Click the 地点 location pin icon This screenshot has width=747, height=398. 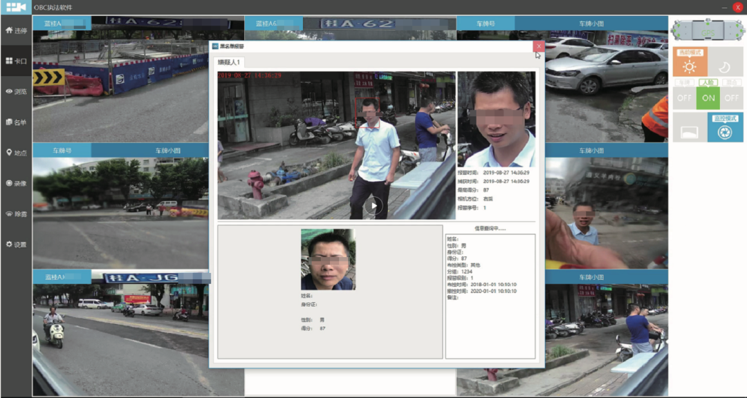[x=16, y=153]
